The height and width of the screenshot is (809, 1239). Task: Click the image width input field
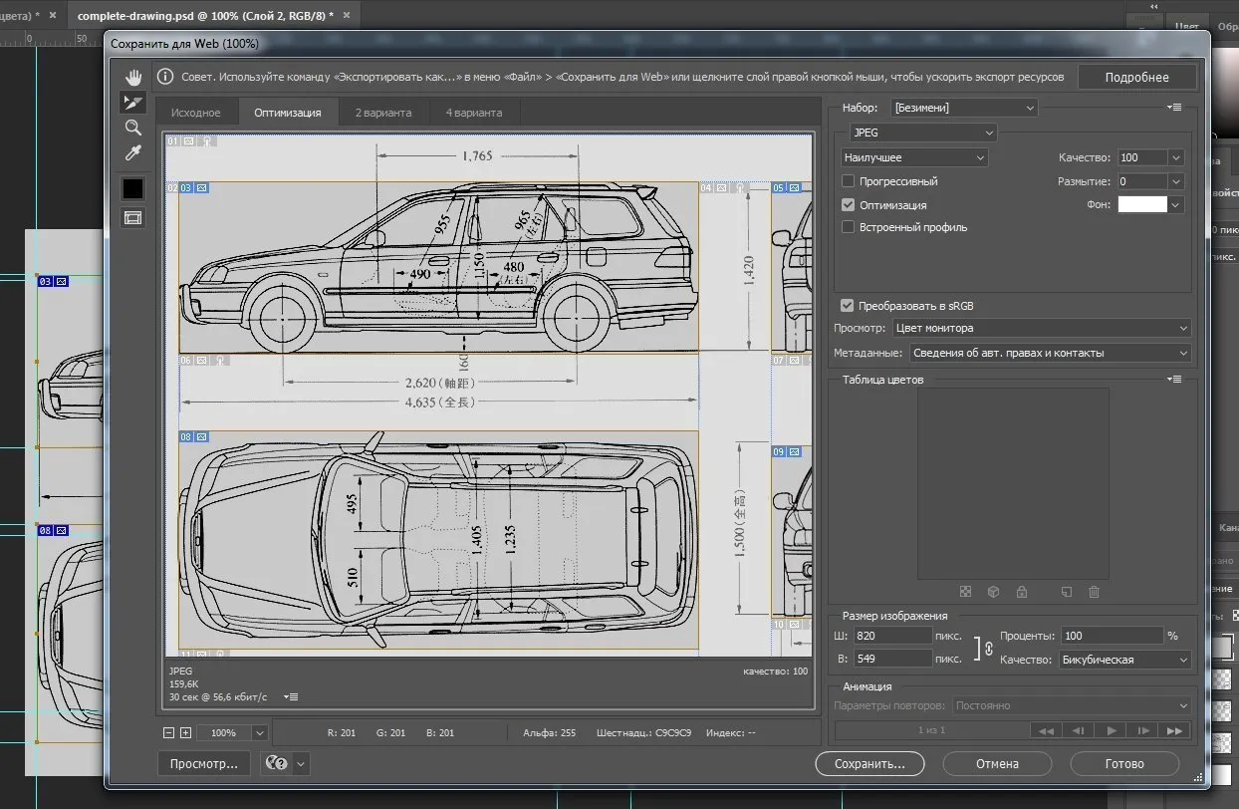(891, 636)
